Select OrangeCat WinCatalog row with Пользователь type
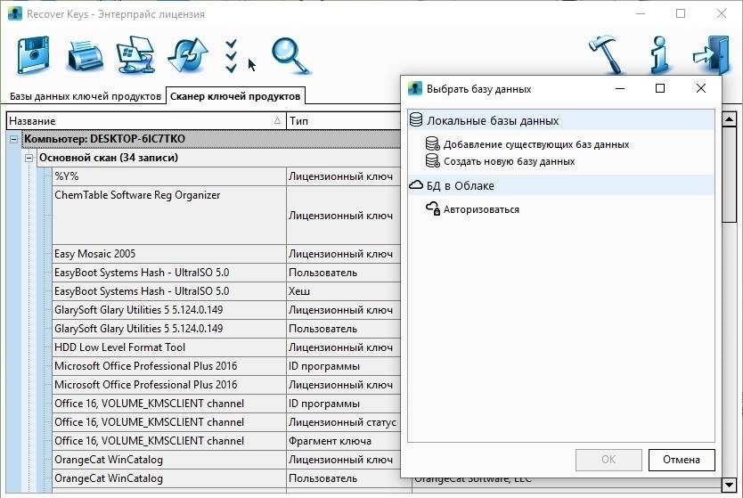The image size is (743, 498). (x=225, y=478)
